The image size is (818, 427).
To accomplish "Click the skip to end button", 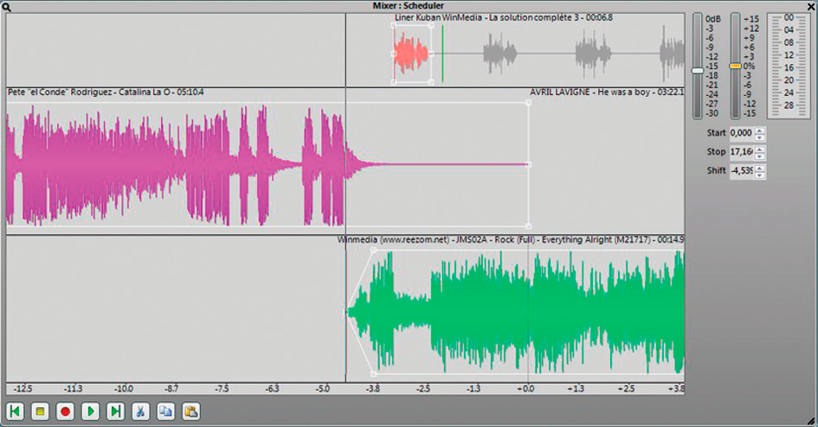I will click(115, 411).
